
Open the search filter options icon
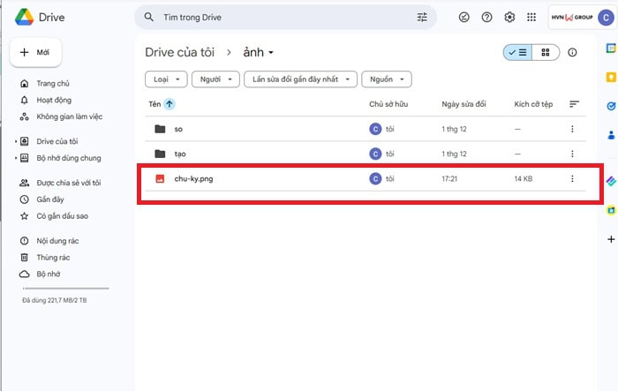point(421,17)
